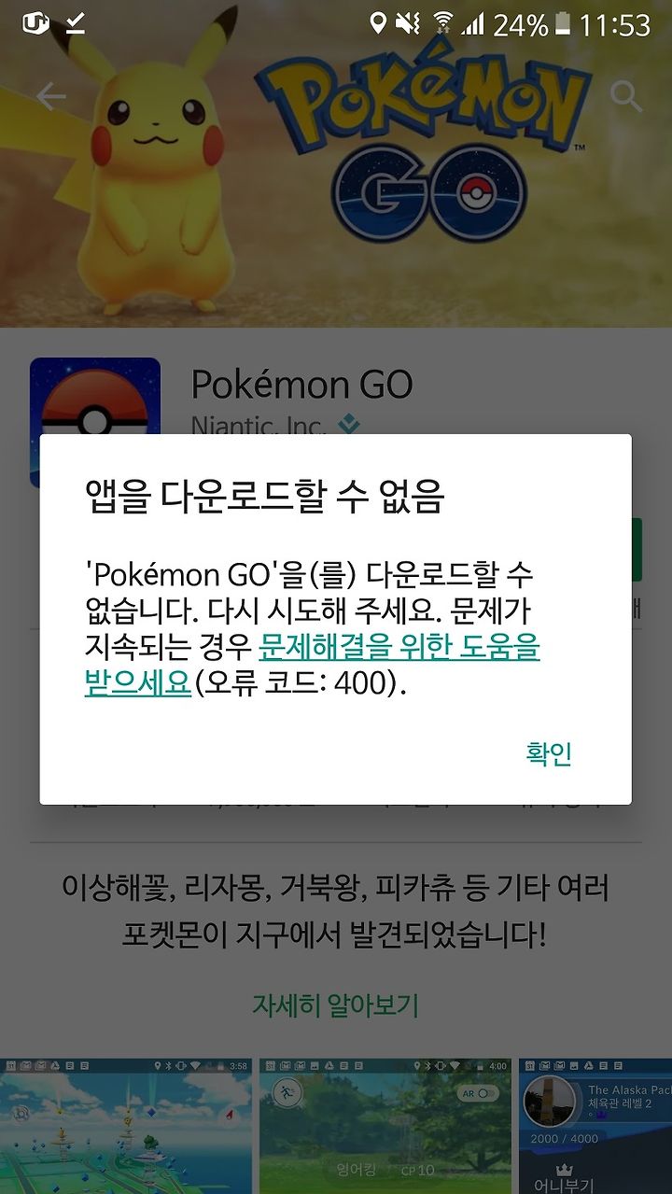Tap the back arrow icon
The height and width of the screenshot is (1194, 672).
pos(50,97)
